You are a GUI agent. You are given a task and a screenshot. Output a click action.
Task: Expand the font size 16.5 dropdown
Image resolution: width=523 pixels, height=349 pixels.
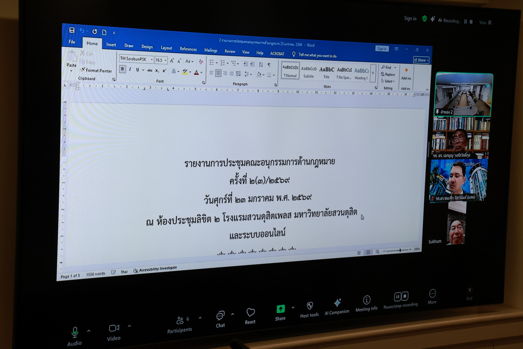coord(166,60)
